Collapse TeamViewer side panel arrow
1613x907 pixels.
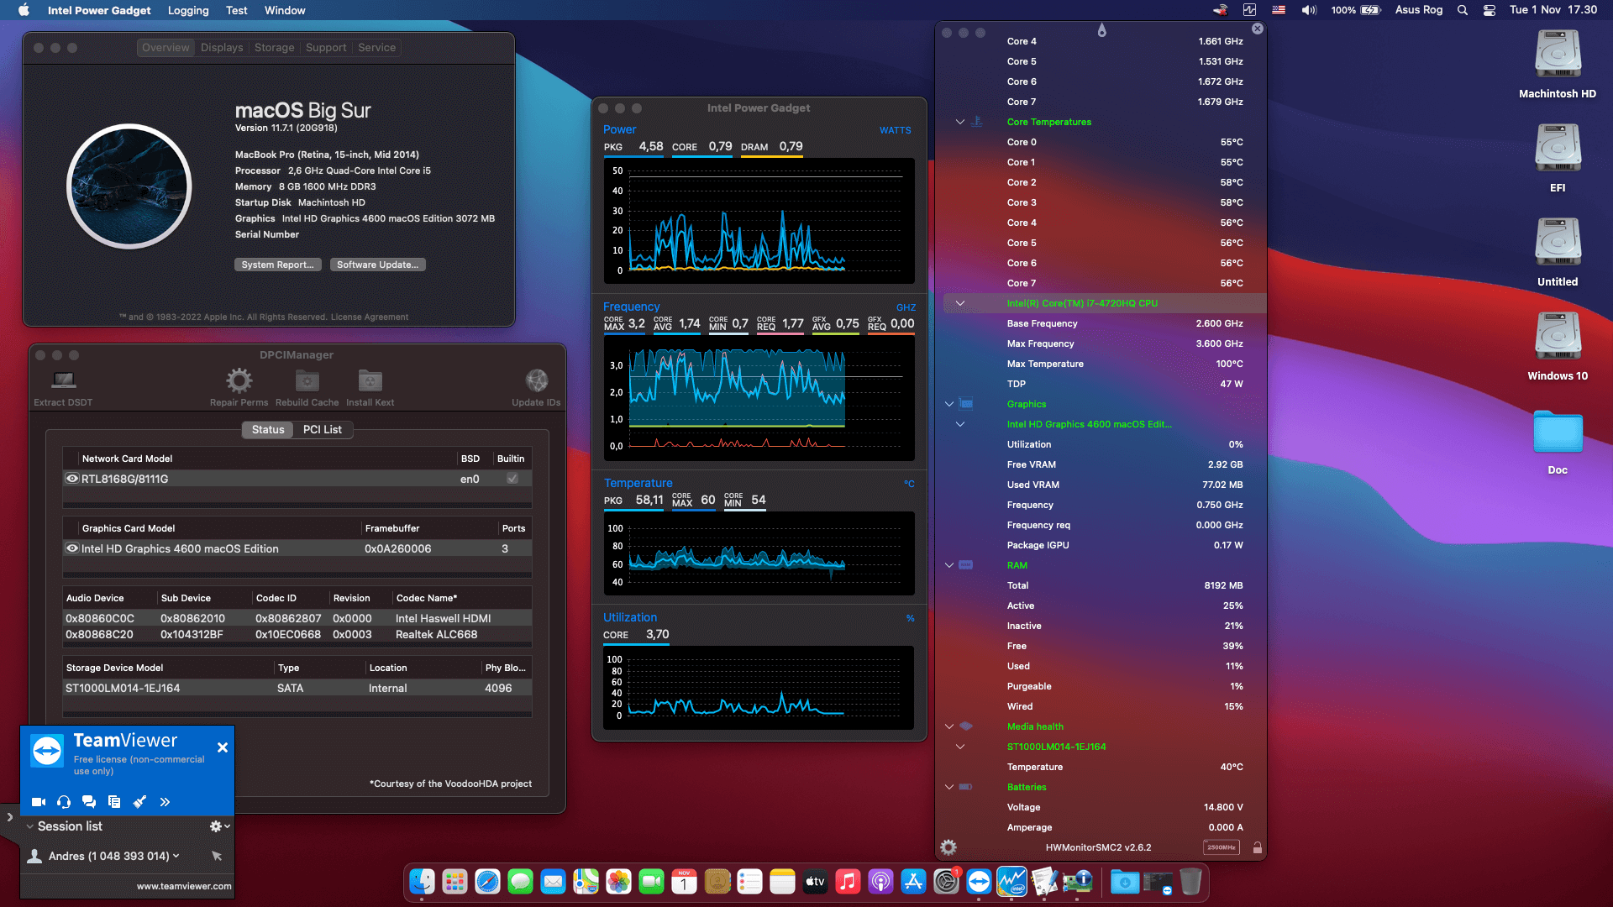[x=9, y=816]
